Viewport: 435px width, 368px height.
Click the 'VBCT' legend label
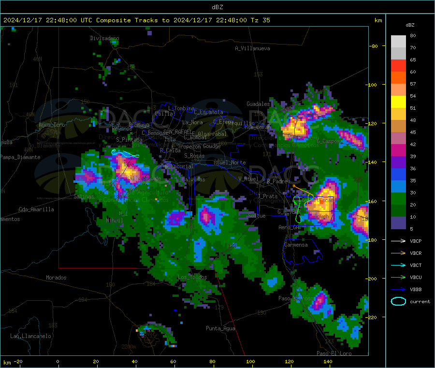coord(416,265)
